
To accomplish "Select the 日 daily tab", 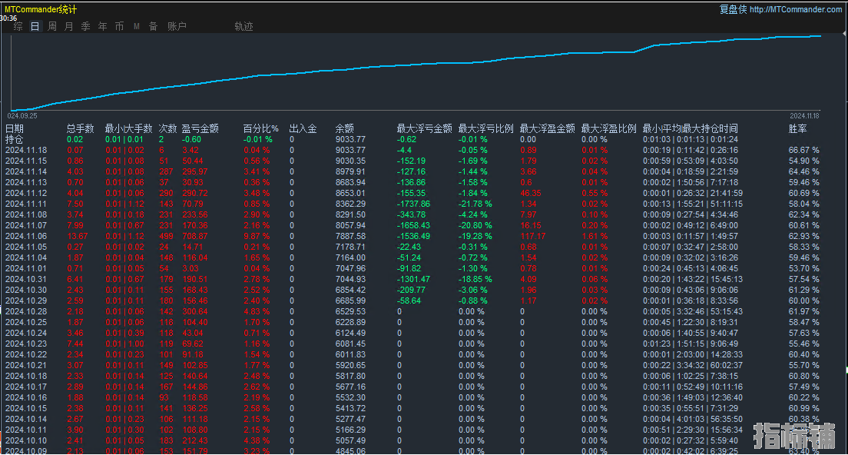I will (x=35, y=26).
